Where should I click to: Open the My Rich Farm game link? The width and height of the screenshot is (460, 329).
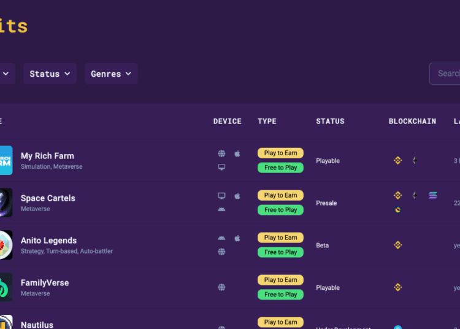47,156
